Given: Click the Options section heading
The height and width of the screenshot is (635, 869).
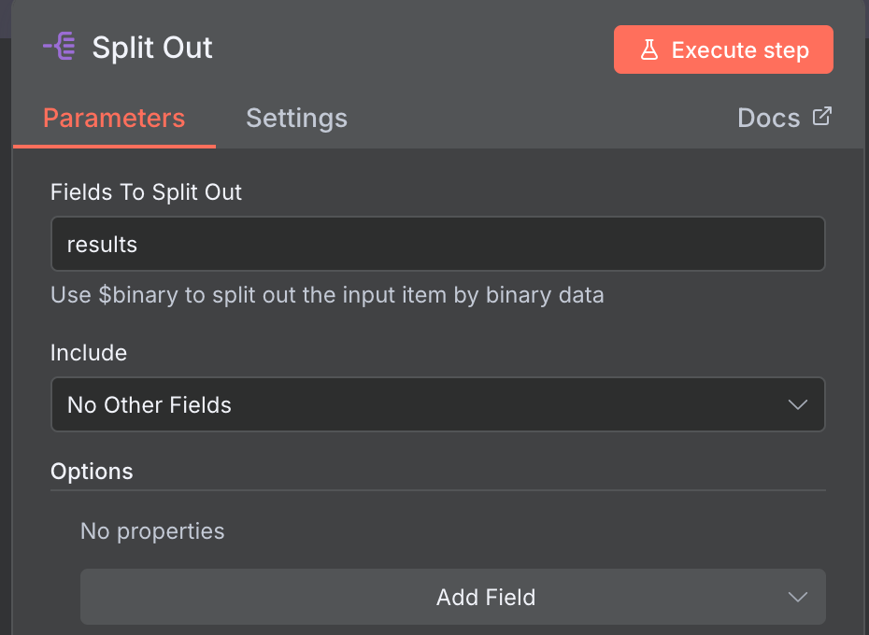Looking at the screenshot, I should pyautogui.click(x=92, y=472).
